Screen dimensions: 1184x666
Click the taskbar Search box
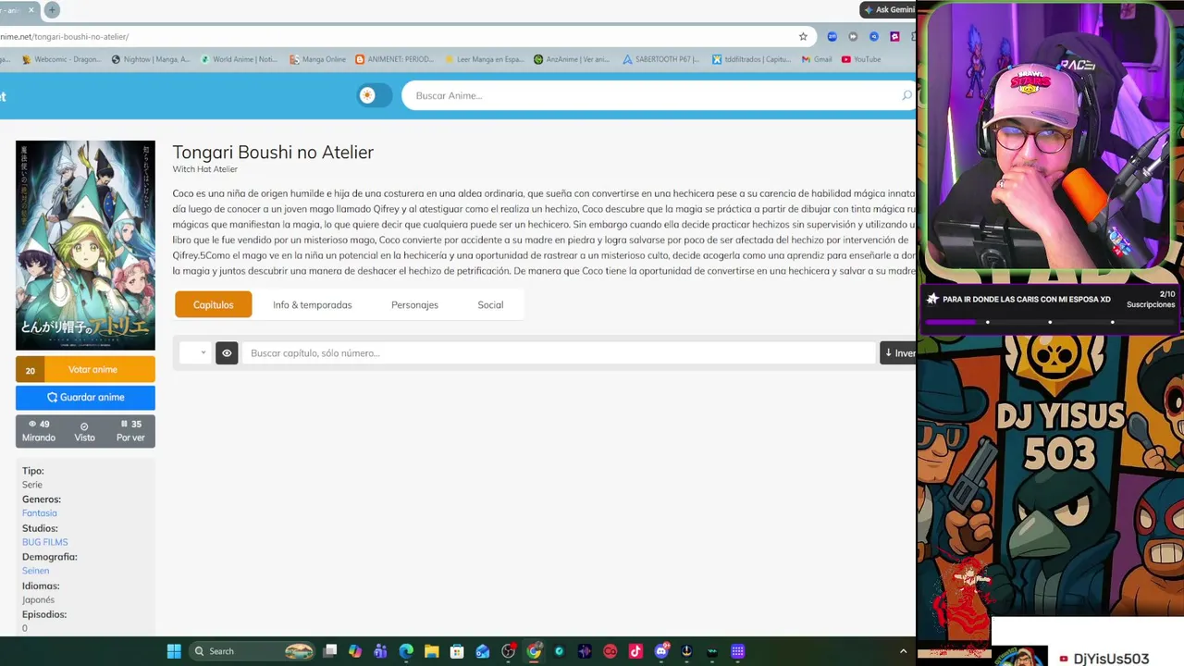[x=252, y=651]
